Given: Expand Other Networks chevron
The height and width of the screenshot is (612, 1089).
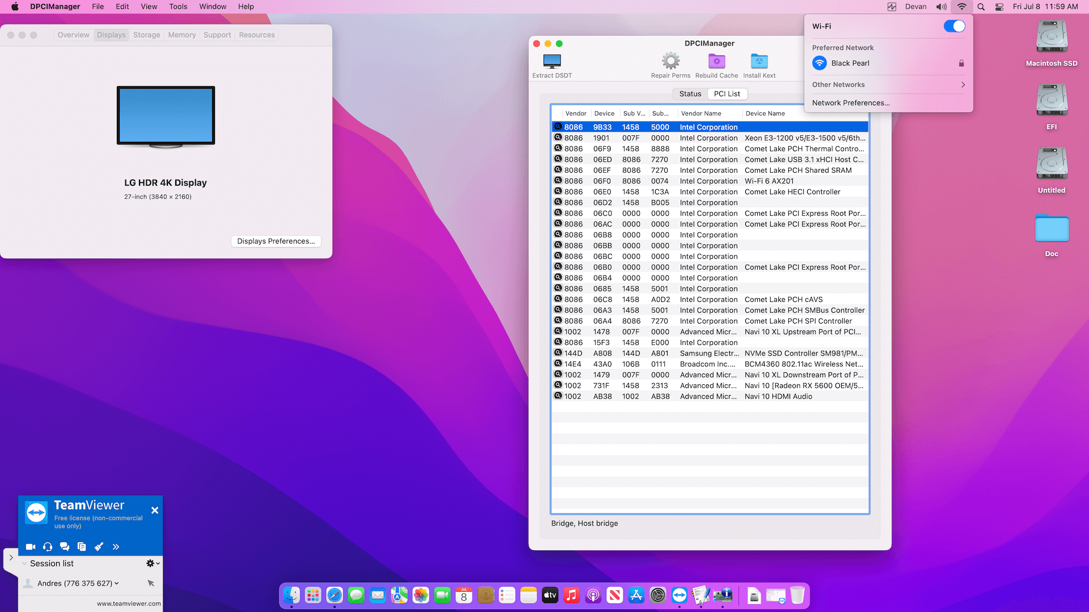Looking at the screenshot, I should point(963,84).
